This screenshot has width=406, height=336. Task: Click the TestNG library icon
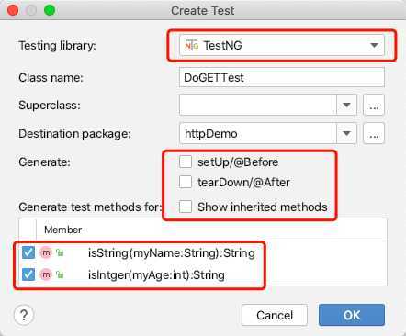[x=192, y=45]
